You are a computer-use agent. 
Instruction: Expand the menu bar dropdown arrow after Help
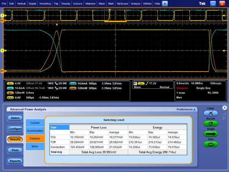click(x=165, y=3)
